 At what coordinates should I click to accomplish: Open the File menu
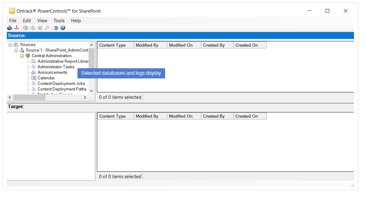point(13,21)
